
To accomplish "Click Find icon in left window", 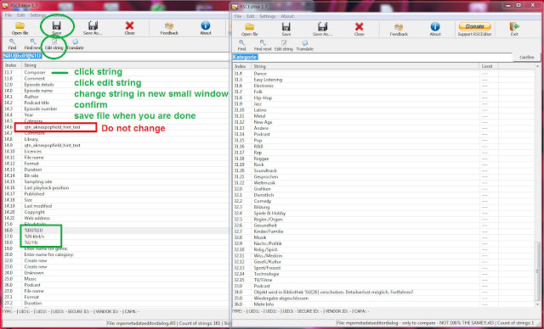I will [x=12, y=44].
